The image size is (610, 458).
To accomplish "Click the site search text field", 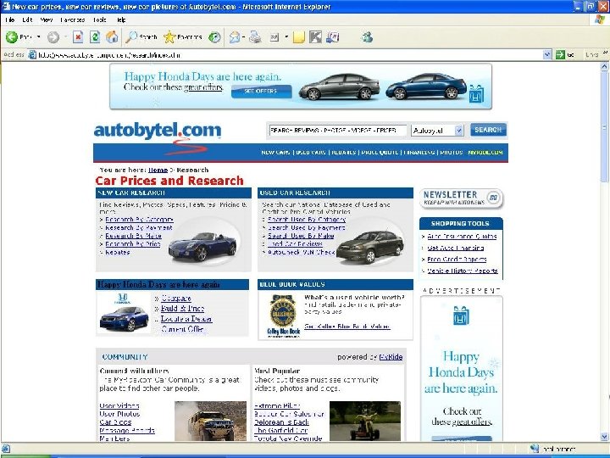I will click(x=337, y=131).
